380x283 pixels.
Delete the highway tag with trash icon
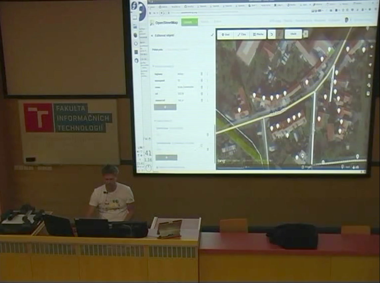[x=201, y=74]
